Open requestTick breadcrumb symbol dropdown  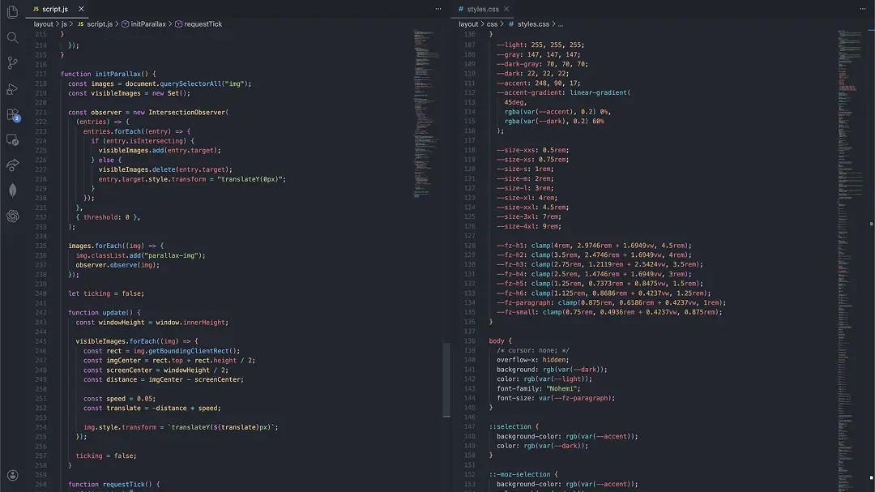[203, 24]
